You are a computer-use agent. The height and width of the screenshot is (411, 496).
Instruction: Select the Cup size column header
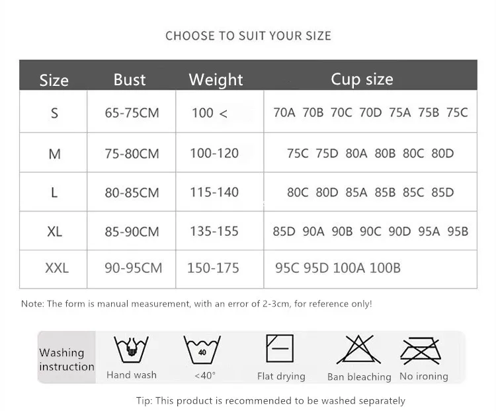(x=362, y=79)
